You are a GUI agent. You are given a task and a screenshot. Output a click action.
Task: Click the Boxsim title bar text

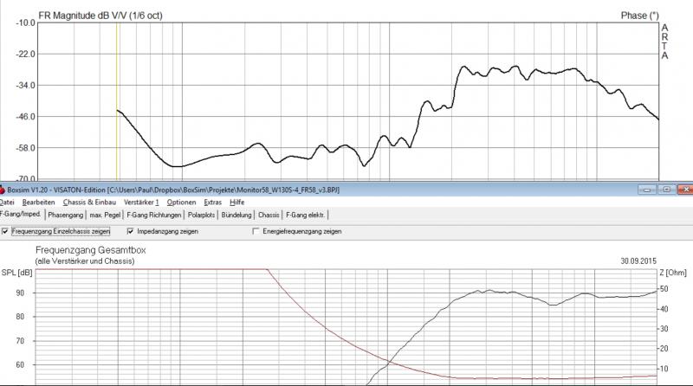[173, 190]
